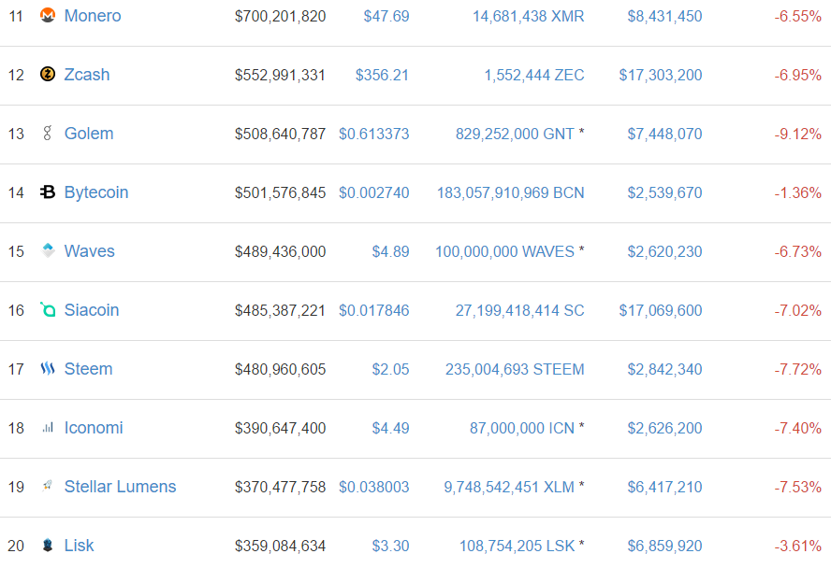Click Bytecoin price $0.002740

point(374,193)
